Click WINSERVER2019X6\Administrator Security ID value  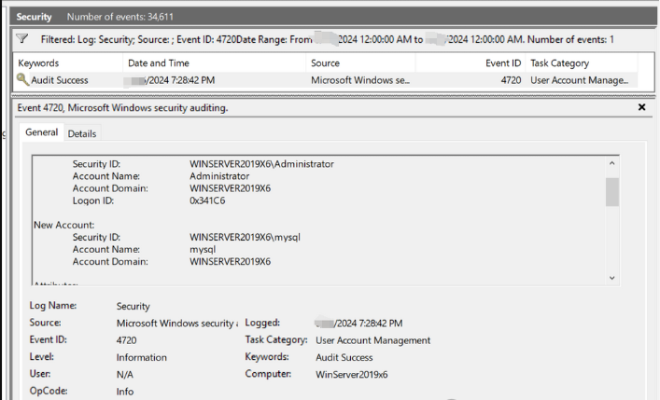[261, 163]
